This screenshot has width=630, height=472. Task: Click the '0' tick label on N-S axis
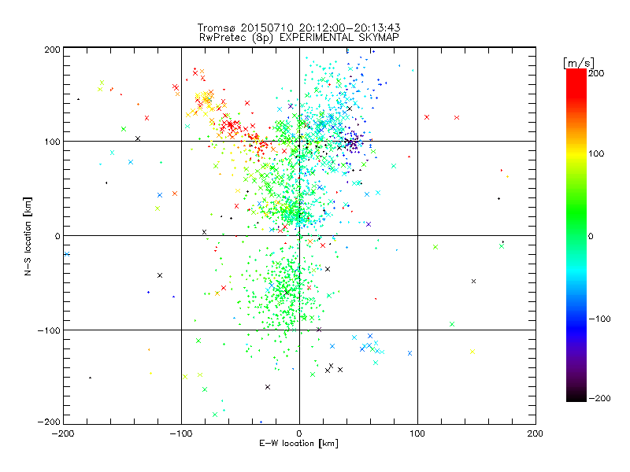tap(57, 236)
